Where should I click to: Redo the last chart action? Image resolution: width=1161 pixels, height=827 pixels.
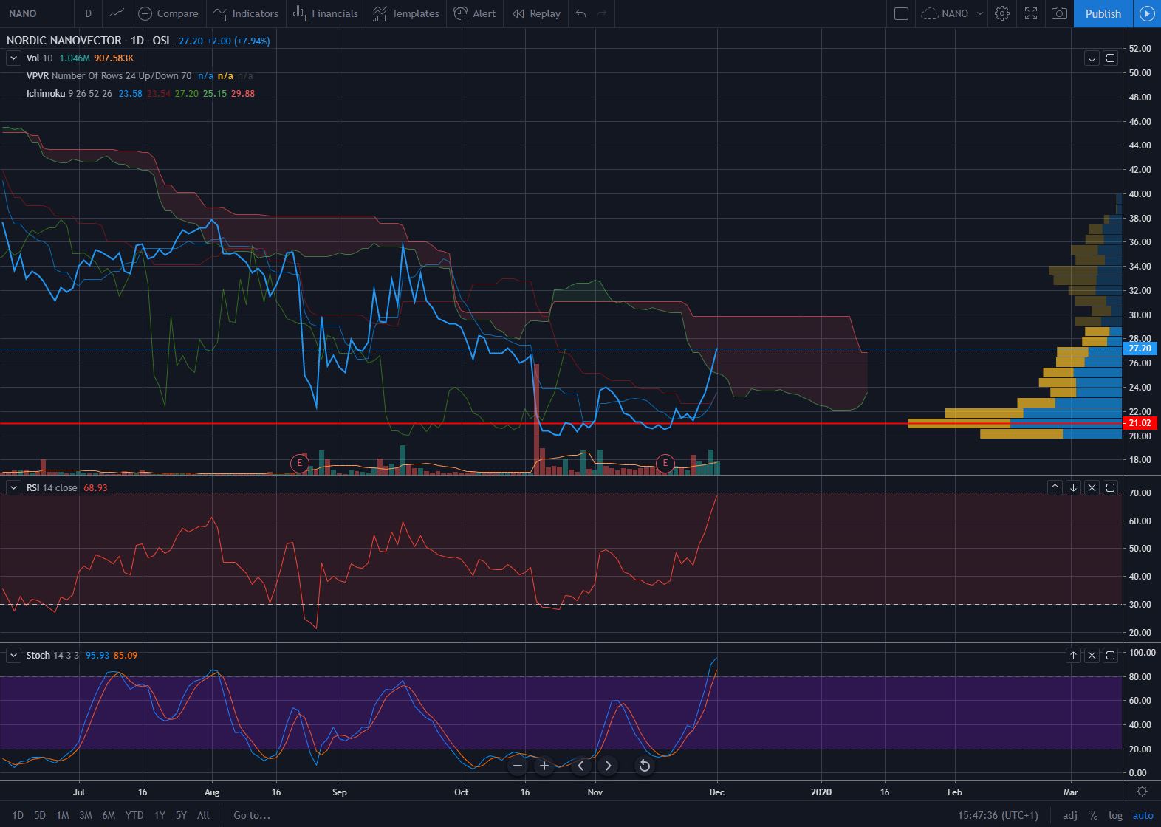(x=601, y=13)
